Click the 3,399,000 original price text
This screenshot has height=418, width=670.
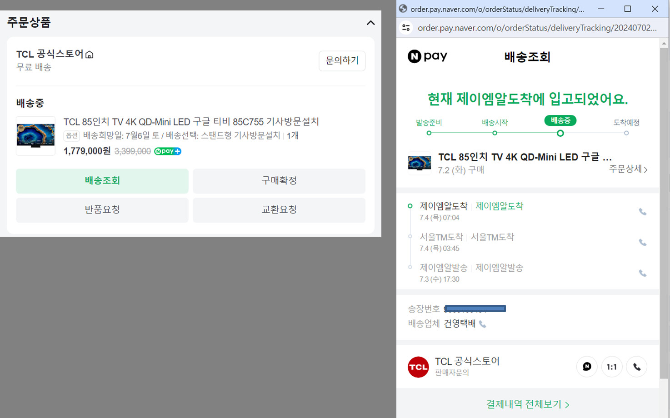[x=133, y=151]
